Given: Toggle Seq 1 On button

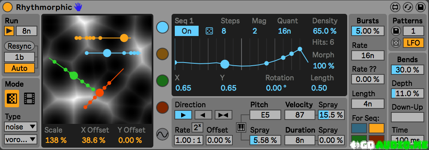Looking at the screenshot, I should point(187,31).
